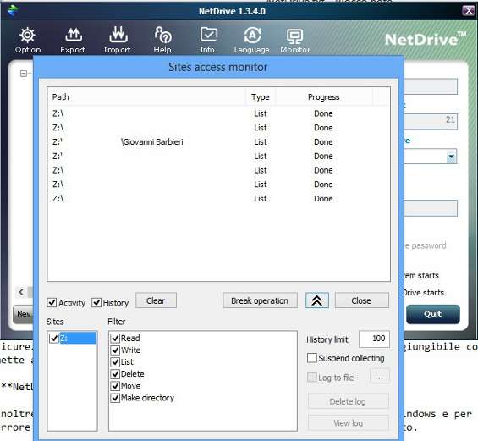Click the Break operation button

pyautogui.click(x=260, y=300)
